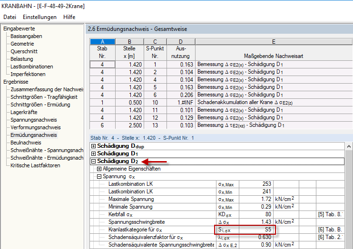This screenshot has height=249, width=353.
Task: Open the Beulnachweis page
Action: click(x=26, y=143)
